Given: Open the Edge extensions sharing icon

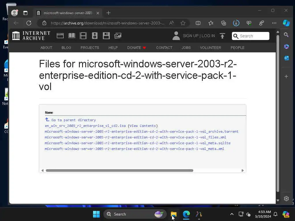Looking at the screenshot, I should (262, 23).
